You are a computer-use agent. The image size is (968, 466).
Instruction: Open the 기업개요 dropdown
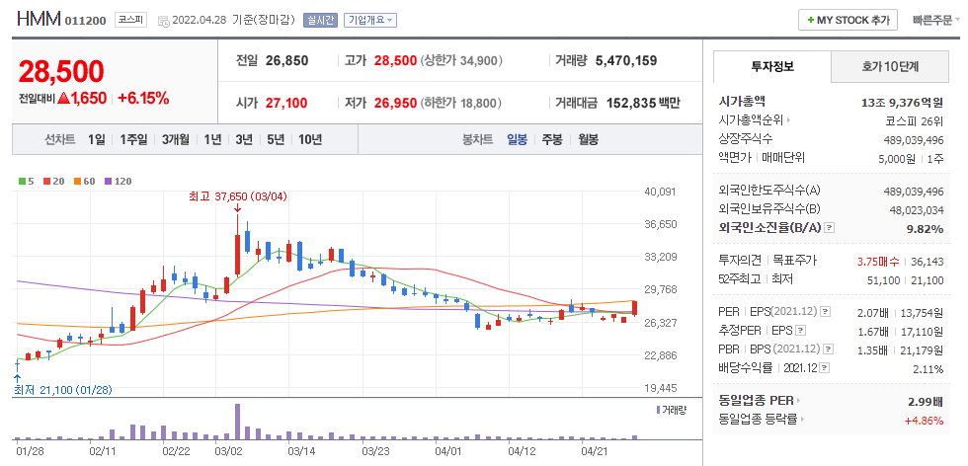(370, 20)
